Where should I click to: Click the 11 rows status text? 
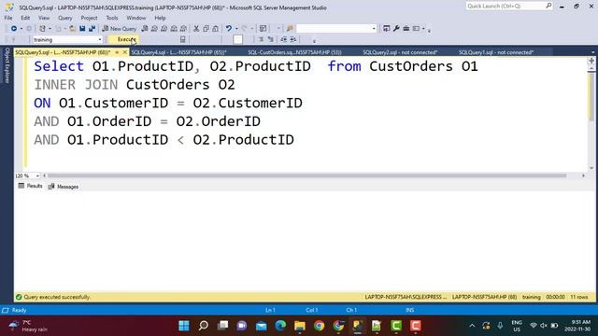(579, 297)
